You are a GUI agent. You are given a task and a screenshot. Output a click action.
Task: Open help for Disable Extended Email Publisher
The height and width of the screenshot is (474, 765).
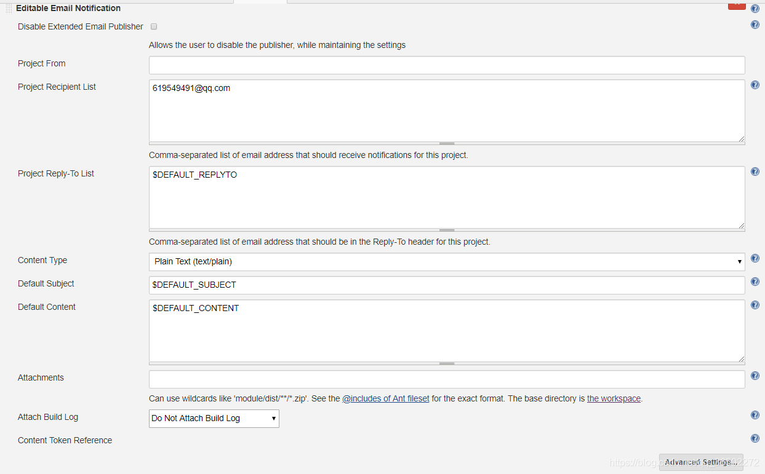point(755,25)
